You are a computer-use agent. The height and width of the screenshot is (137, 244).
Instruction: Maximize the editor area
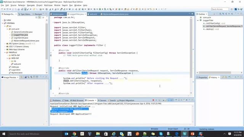[192, 14]
